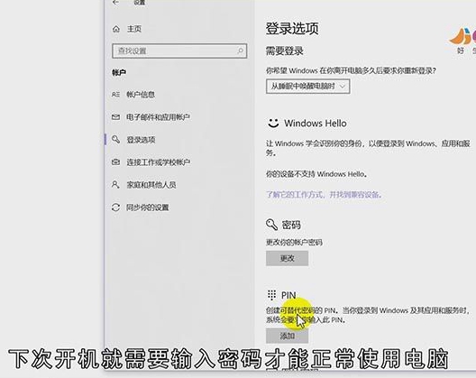The width and height of the screenshot is (476, 378).
Task: Select the sync arrows icon
Action: pos(115,207)
